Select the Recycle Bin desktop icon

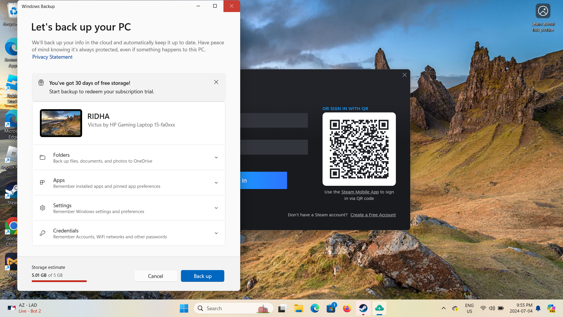[x=11, y=14]
